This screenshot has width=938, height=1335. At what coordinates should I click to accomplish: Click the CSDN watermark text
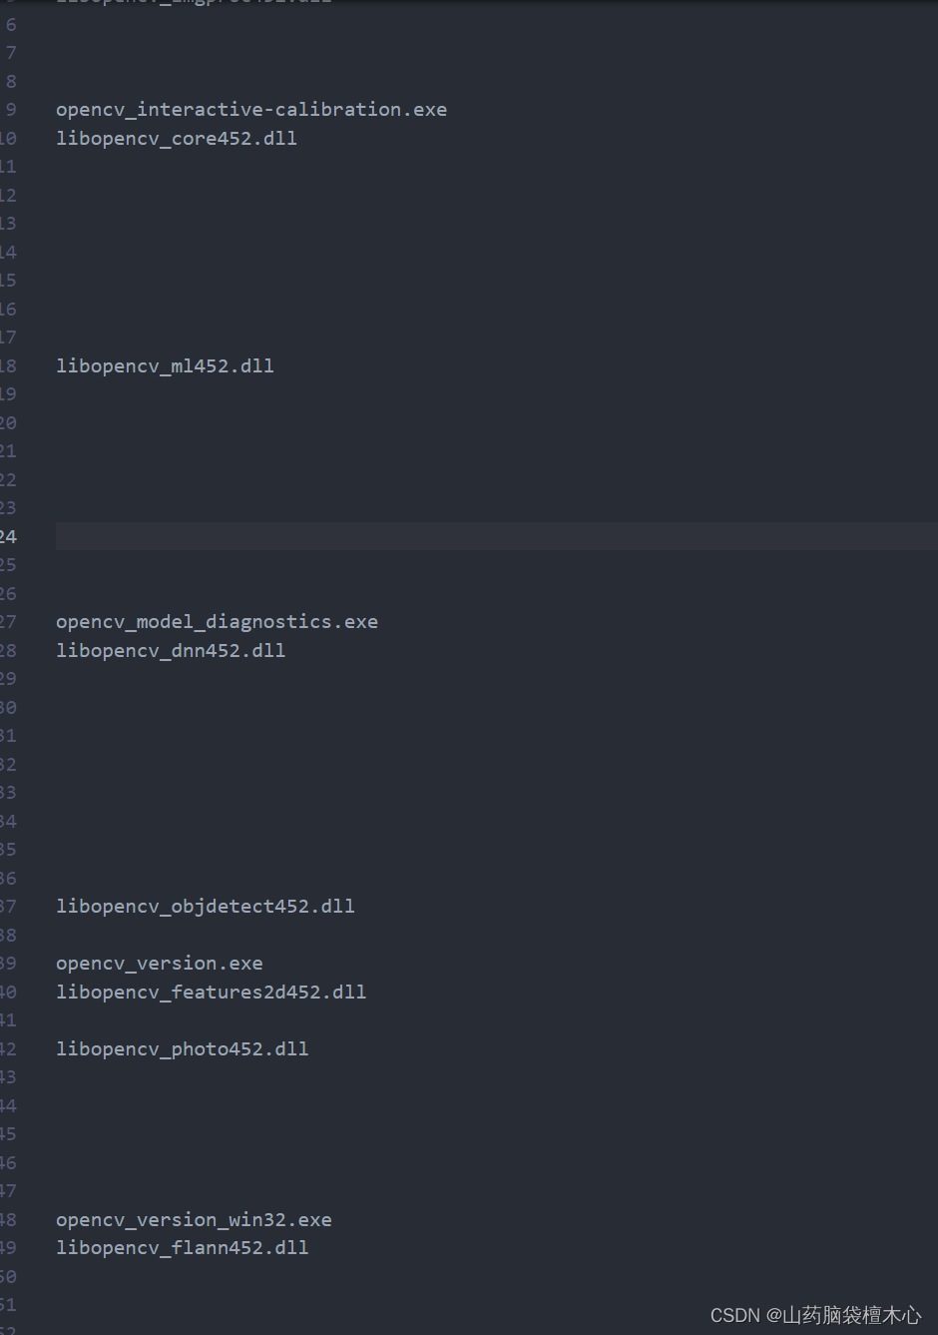click(815, 1316)
